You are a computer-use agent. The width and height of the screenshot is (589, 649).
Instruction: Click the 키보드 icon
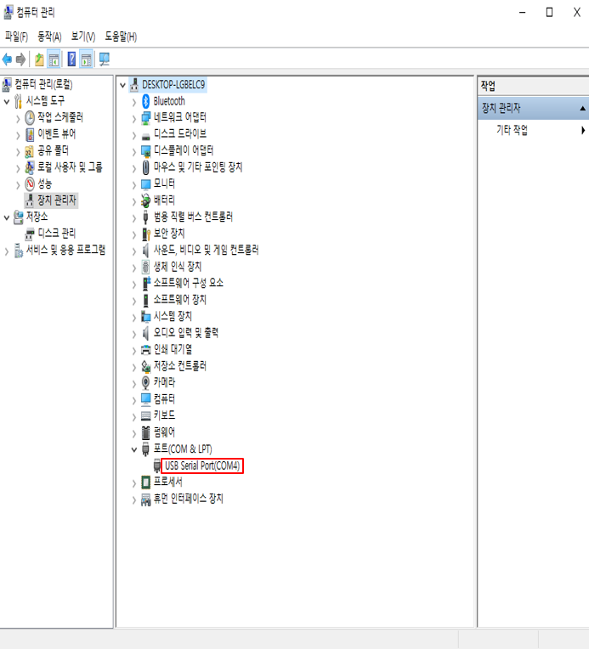[146, 415]
